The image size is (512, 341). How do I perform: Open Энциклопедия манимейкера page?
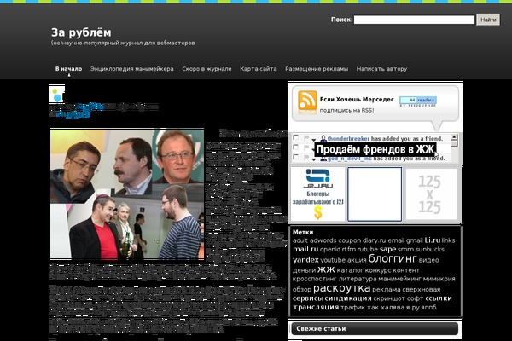pos(132,69)
